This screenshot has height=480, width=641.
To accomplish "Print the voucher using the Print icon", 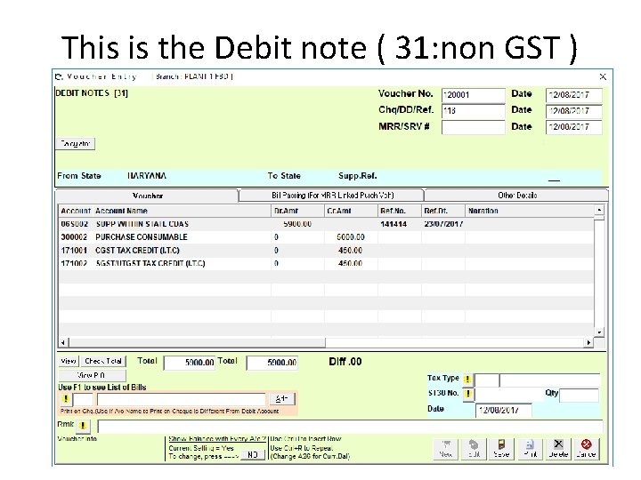I will pos(530,449).
